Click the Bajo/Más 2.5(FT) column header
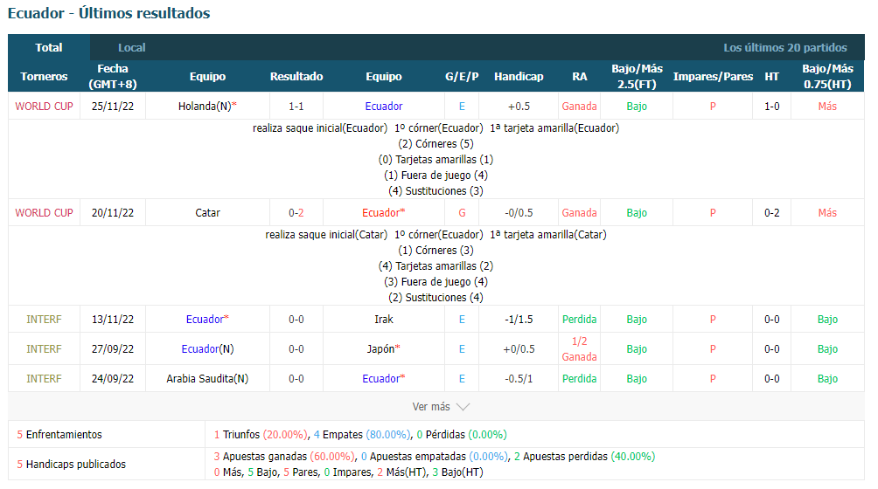 click(x=637, y=77)
